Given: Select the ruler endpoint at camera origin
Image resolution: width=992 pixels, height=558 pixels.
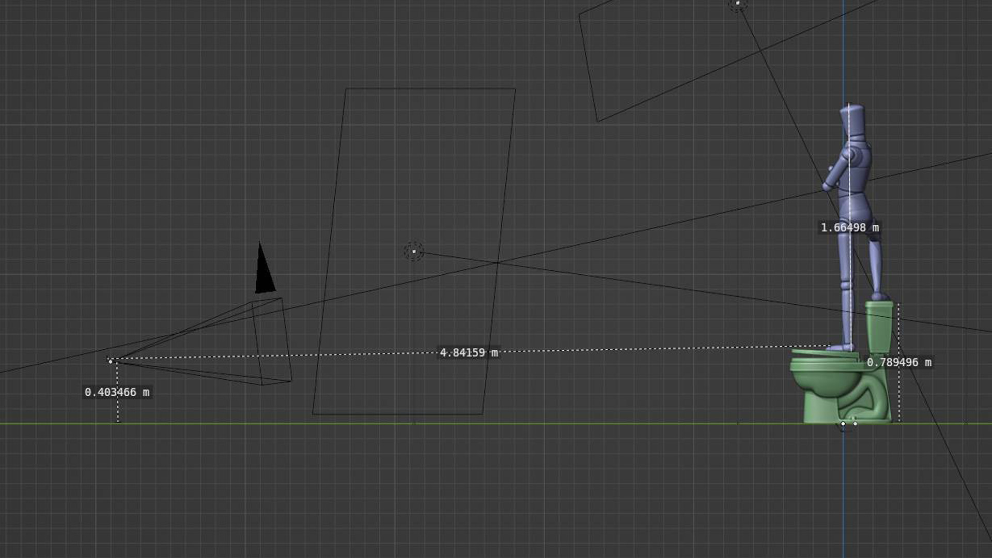Looking at the screenshot, I should [110, 361].
